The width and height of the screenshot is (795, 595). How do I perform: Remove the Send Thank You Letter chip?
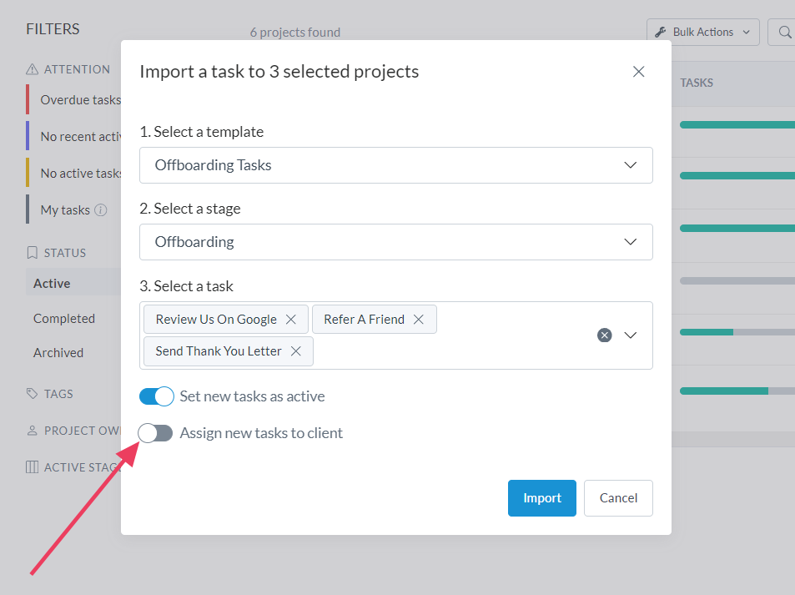(x=295, y=351)
